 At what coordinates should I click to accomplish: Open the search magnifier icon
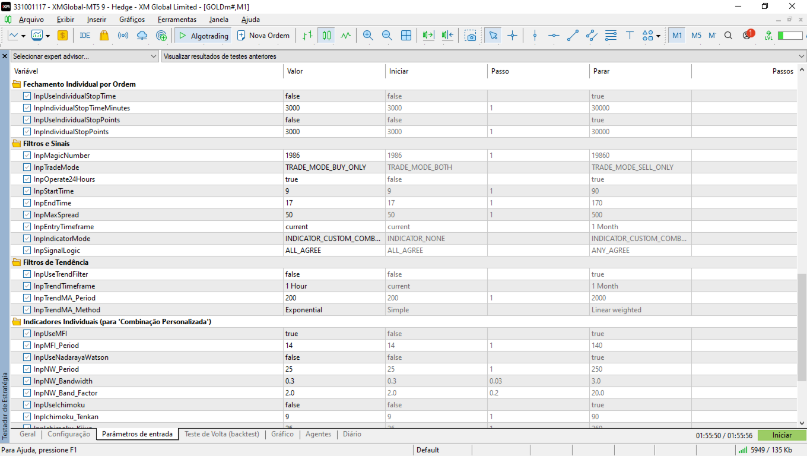pyautogui.click(x=729, y=36)
